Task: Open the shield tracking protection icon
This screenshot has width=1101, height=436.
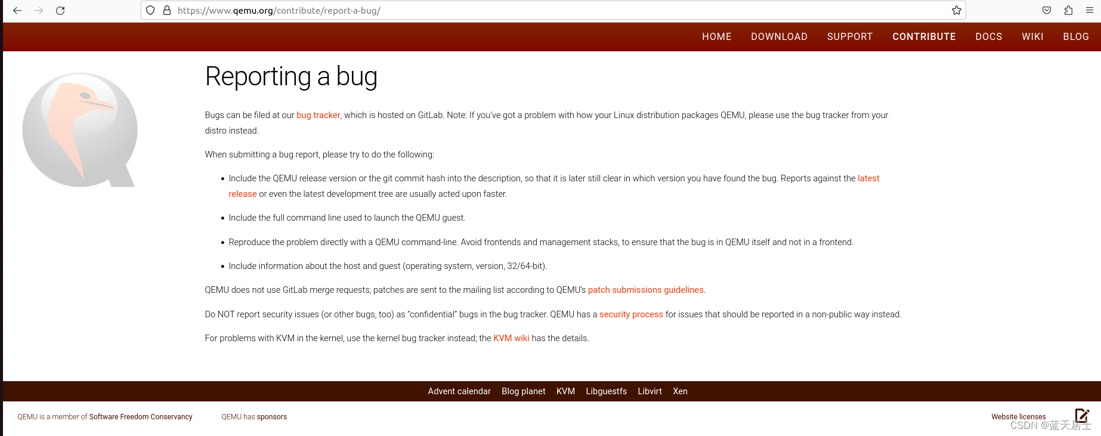Action: click(x=151, y=10)
